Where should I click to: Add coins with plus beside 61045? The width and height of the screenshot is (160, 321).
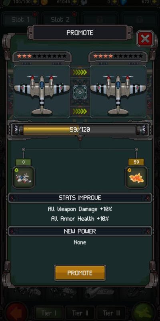pyautogui.click(x=74, y=2)
